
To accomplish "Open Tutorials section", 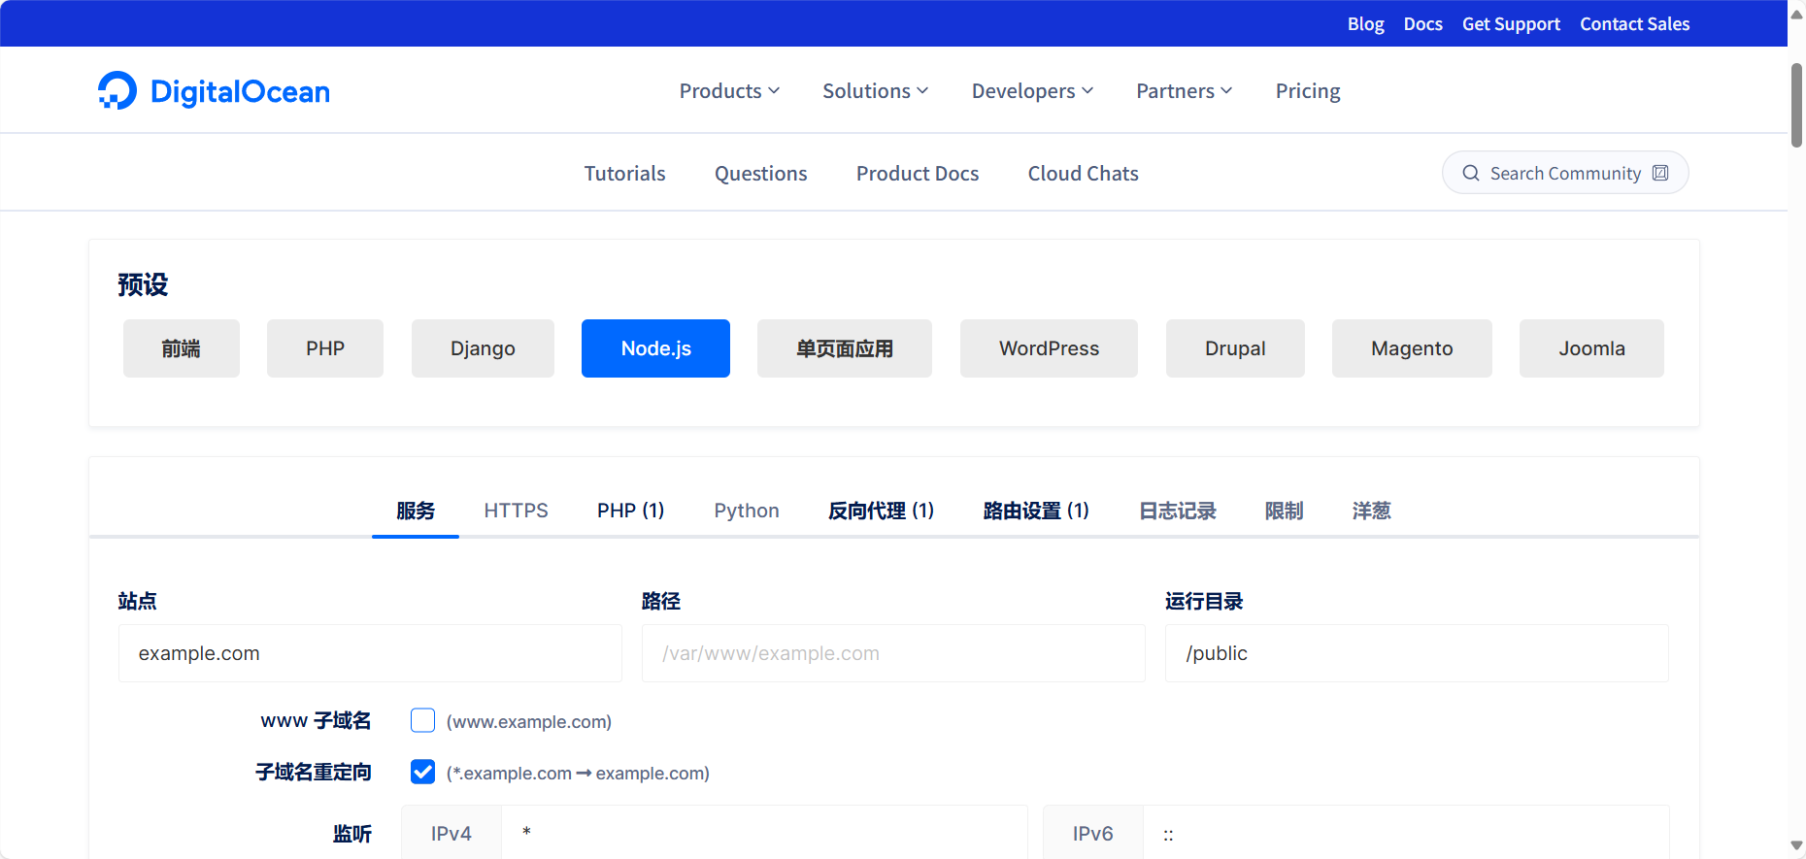I will tap(624, 174).
